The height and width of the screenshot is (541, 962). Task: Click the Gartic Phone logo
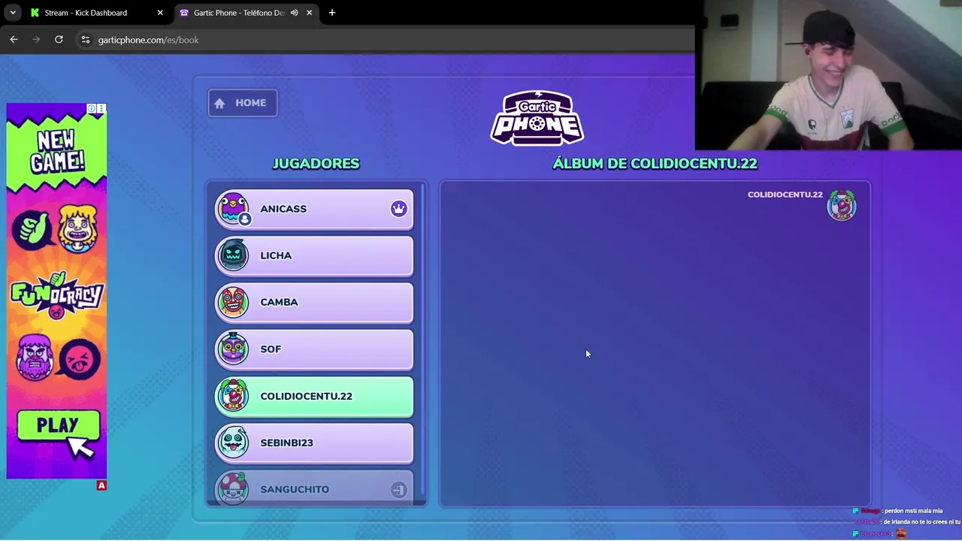537,118
